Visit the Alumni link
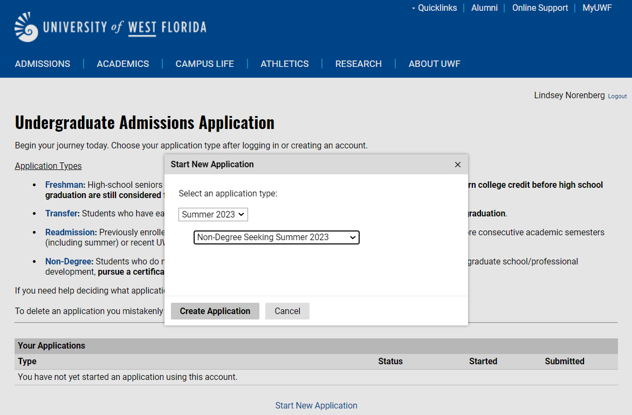Screen dimensions: 632x415 [x=484, y=8]
